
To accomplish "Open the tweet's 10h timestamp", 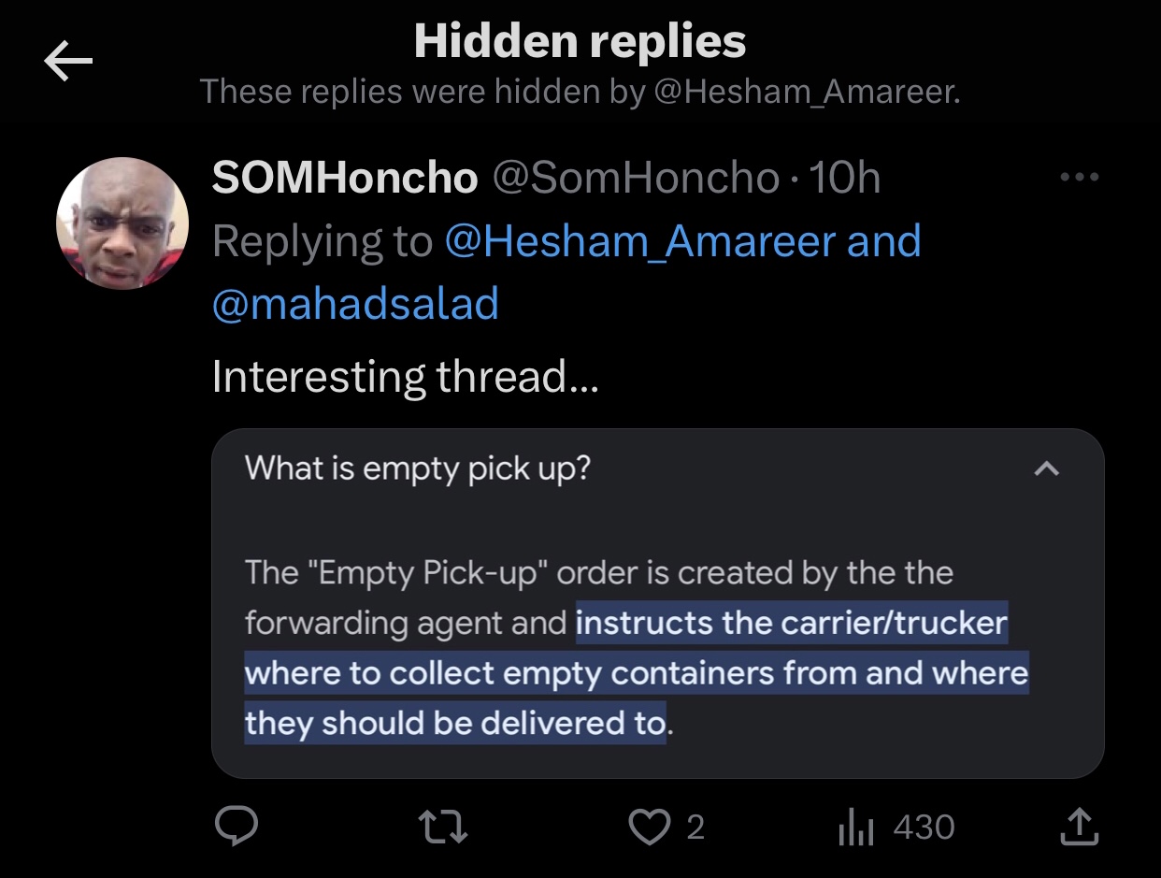I will pyautogui.click(x=845, y=178).
